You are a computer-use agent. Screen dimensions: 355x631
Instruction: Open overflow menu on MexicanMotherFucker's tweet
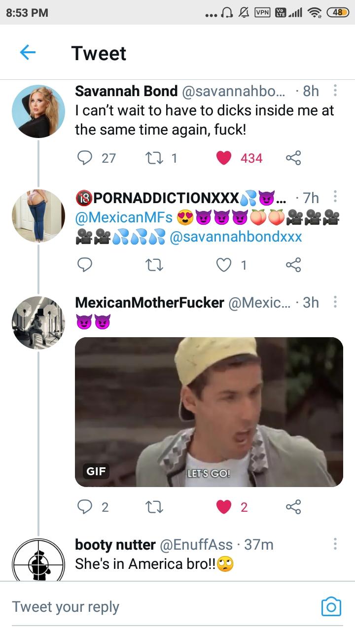coord(335,302)
